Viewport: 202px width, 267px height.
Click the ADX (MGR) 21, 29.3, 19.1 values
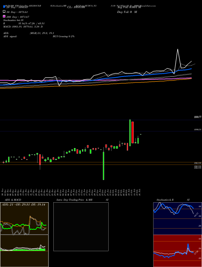tap(42, 33)
